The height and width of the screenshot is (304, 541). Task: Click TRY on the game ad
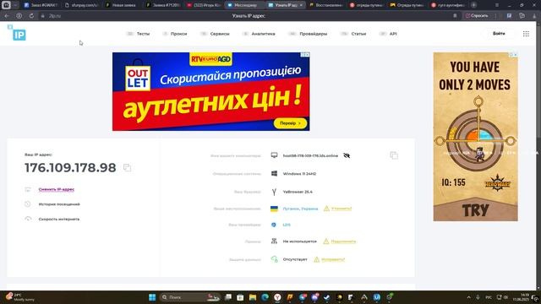click(x=475, y=209)
